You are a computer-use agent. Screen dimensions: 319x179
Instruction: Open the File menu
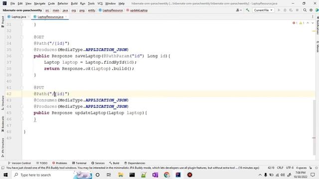coord(12,3)
